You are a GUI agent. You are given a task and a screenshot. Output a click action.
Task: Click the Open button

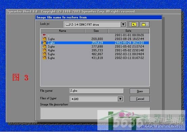(x=140, y=91)
